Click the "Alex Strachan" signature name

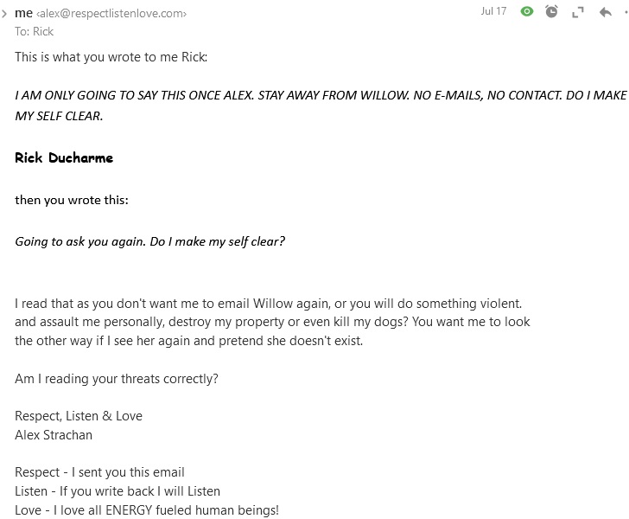(x=54, y=434)
